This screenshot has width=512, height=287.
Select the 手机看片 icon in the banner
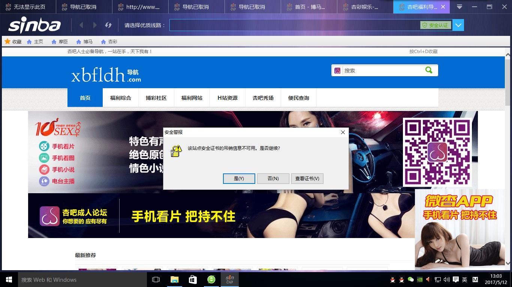[x=43, y=146]
